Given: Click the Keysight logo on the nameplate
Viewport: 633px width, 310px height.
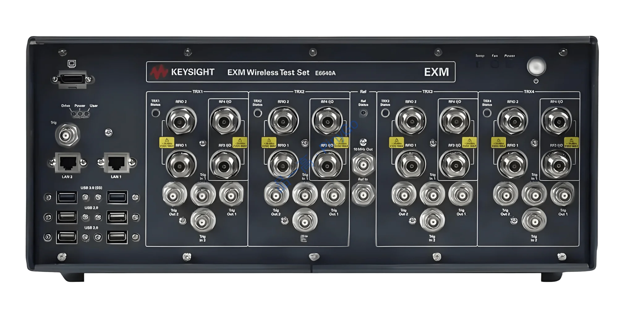Looking at the screenshot, I should tap(159, 72).
